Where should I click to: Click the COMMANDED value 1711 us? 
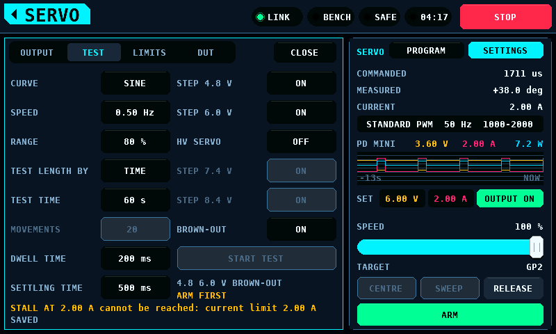pos(523,74)
